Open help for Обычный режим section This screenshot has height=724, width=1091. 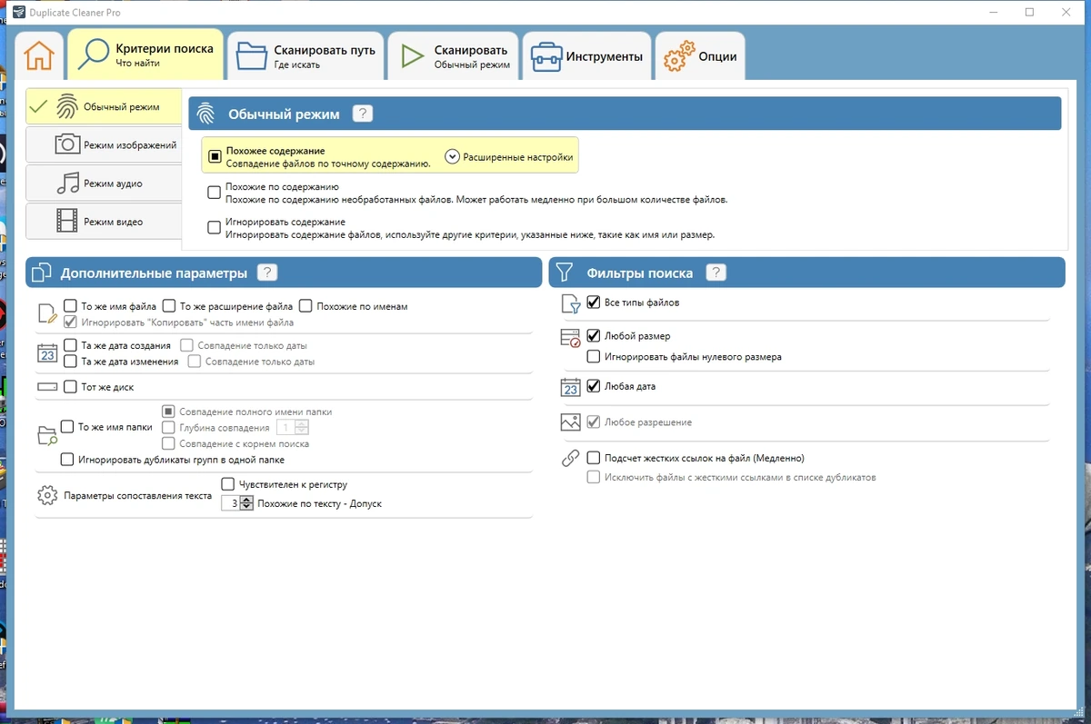(363, 114)
